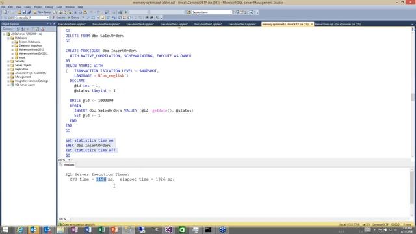This screenshot has height=234, width=416.
Task: Open the Tools menu
Action: coord(59,7)
